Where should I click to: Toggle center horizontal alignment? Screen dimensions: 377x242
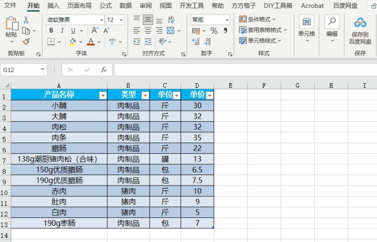pyautogui.click(x=148, y=30)
